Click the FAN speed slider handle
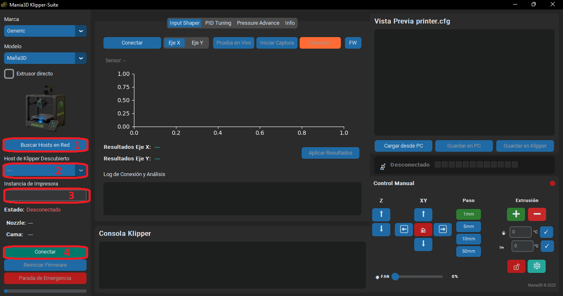This screenshot has width=563, height=296. (x=396, y=277)
